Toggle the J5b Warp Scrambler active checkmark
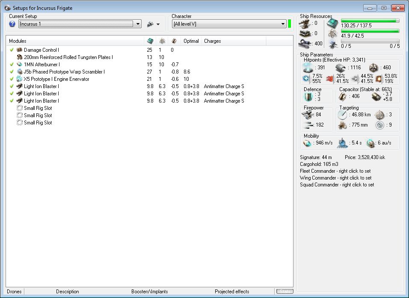 tap(12, 71)
